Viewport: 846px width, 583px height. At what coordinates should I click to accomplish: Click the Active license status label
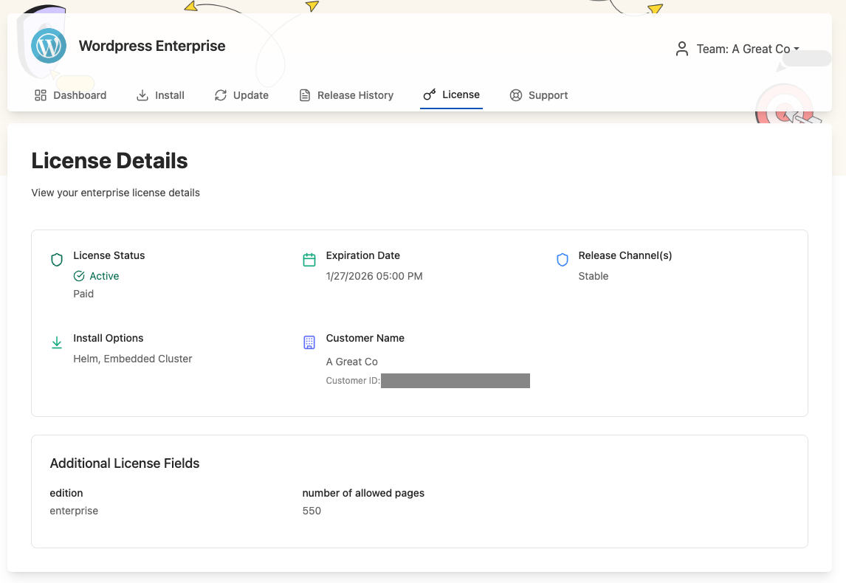coord(103,276)
